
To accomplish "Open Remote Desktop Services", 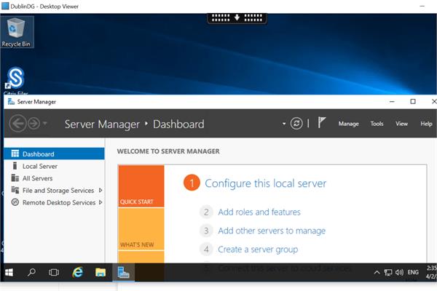I will pos(55,202).
